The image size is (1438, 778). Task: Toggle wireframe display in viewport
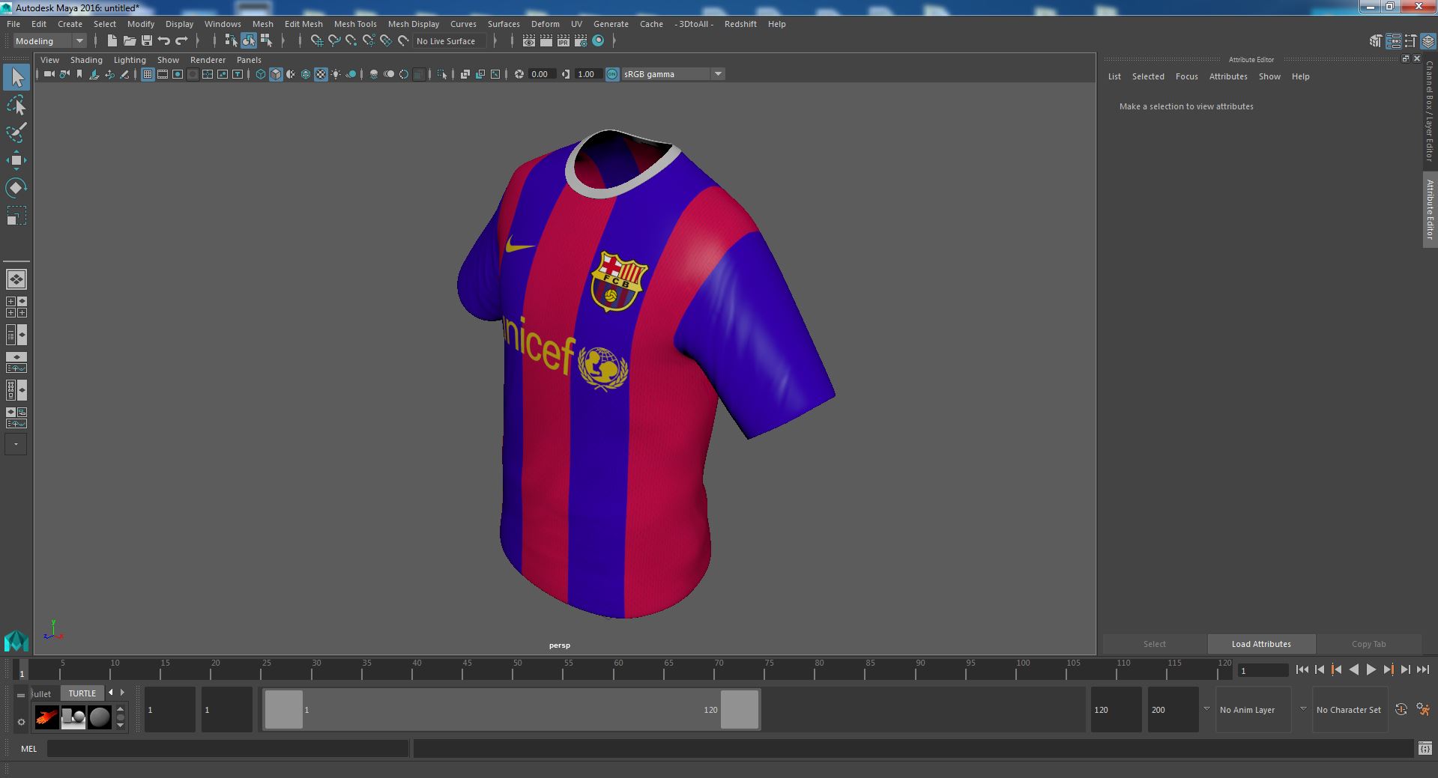click(261, 74)
